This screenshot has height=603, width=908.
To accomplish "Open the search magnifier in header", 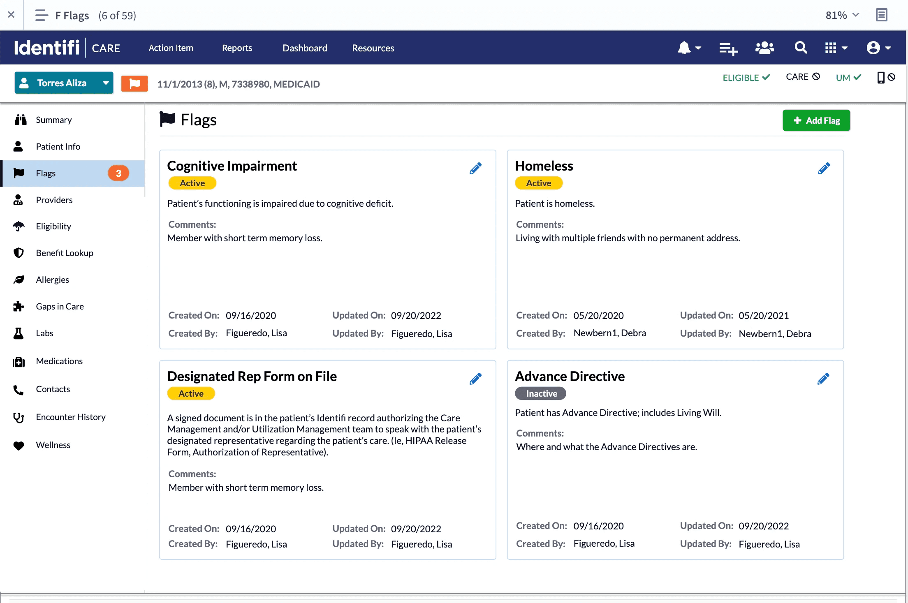I will (x=800, y=48).
